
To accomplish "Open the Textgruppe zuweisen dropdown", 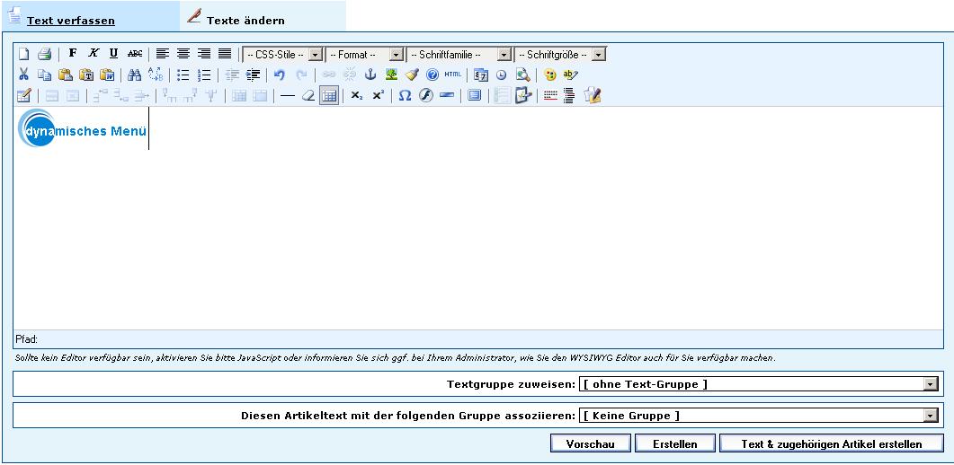I will click(x=760, y=384).
